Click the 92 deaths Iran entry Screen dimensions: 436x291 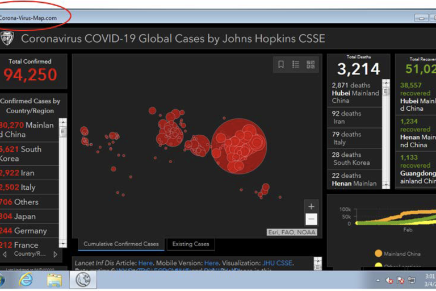[x=354, y=117]
